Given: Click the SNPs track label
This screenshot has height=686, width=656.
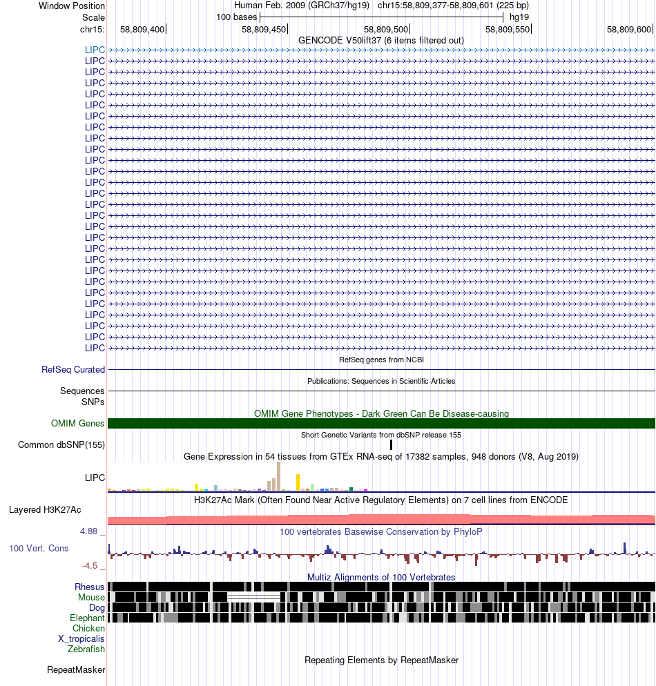Looking at the screenshot, I should tap(93, 402).
